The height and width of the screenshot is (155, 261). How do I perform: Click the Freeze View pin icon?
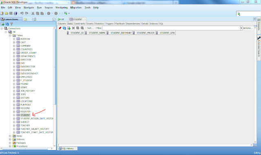click(x=60, y=28)
